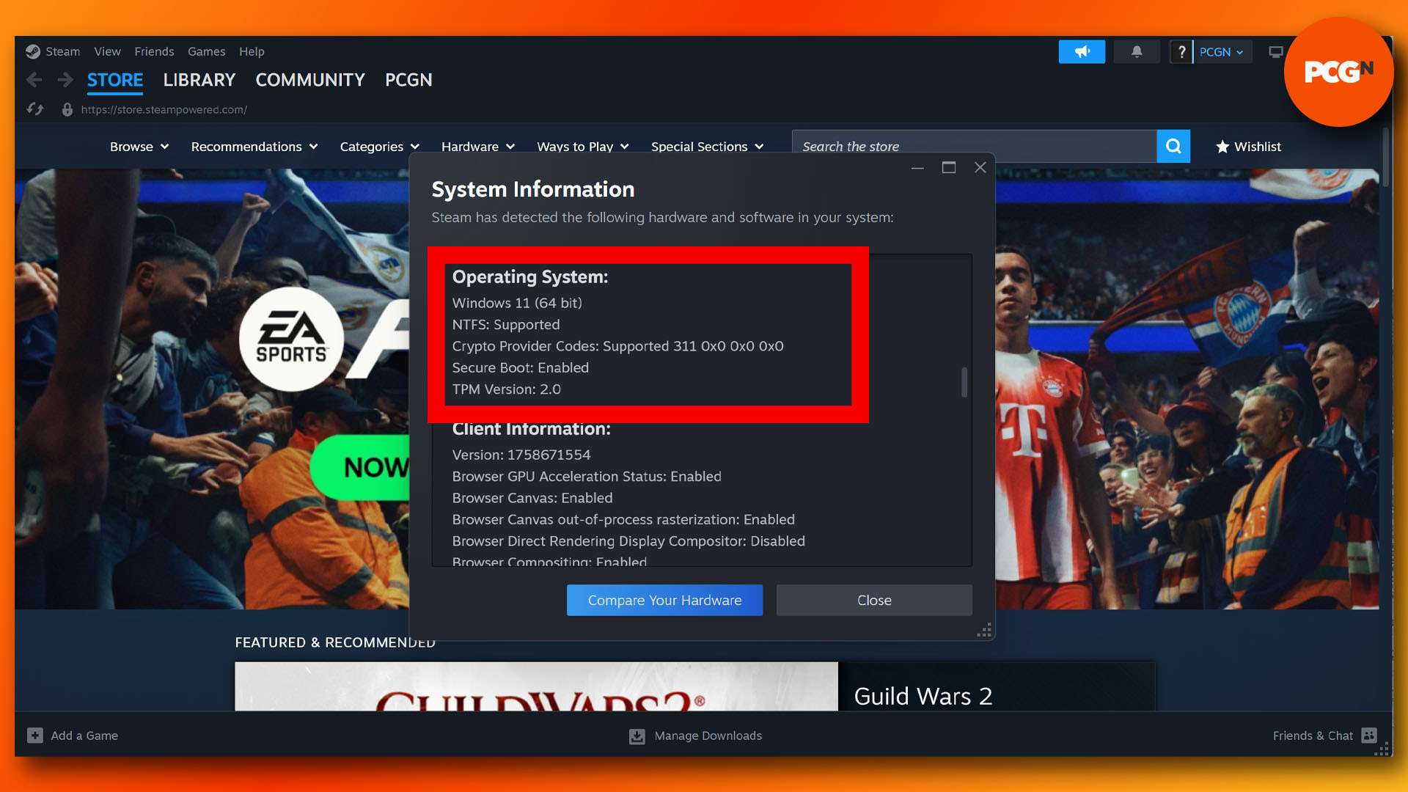Viewport: 1408px width, 792px height.
Task: Expand the Hardware dropdown
Action: pos(478,147)
